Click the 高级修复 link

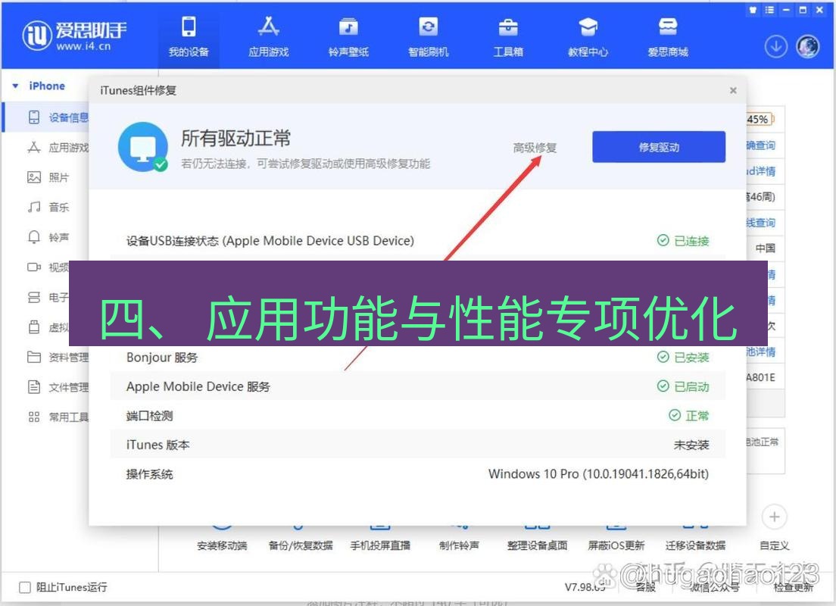point(534,147)
